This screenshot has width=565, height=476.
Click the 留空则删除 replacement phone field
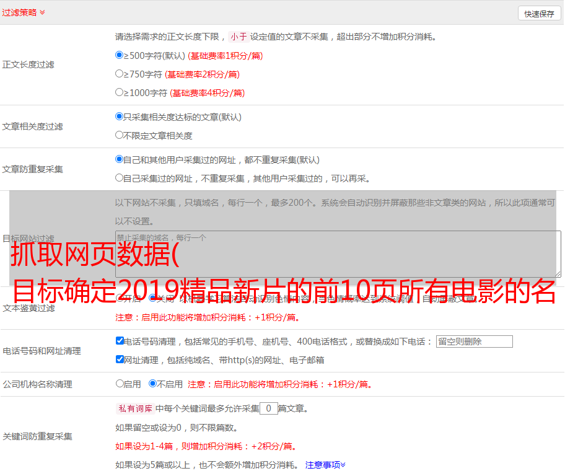coord(474,342)
